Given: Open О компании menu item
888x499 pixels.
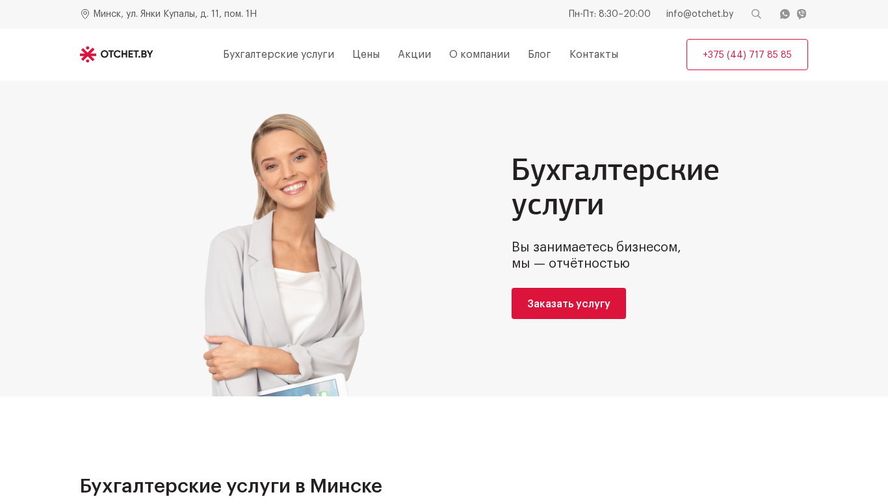Looking at the screenshot, I should click(x=479, y=55).
